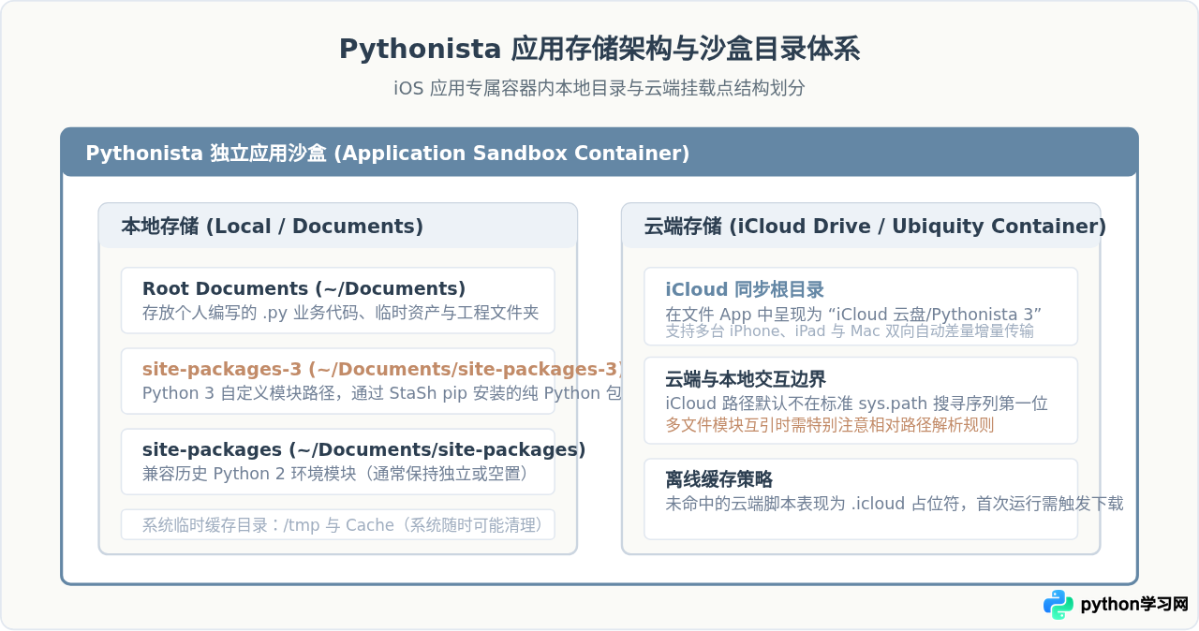Click 'Python 3 自定义模块路径' description line
Image resolution: width=1199 pixels, height=631 pixels.
tap(383, 393)
